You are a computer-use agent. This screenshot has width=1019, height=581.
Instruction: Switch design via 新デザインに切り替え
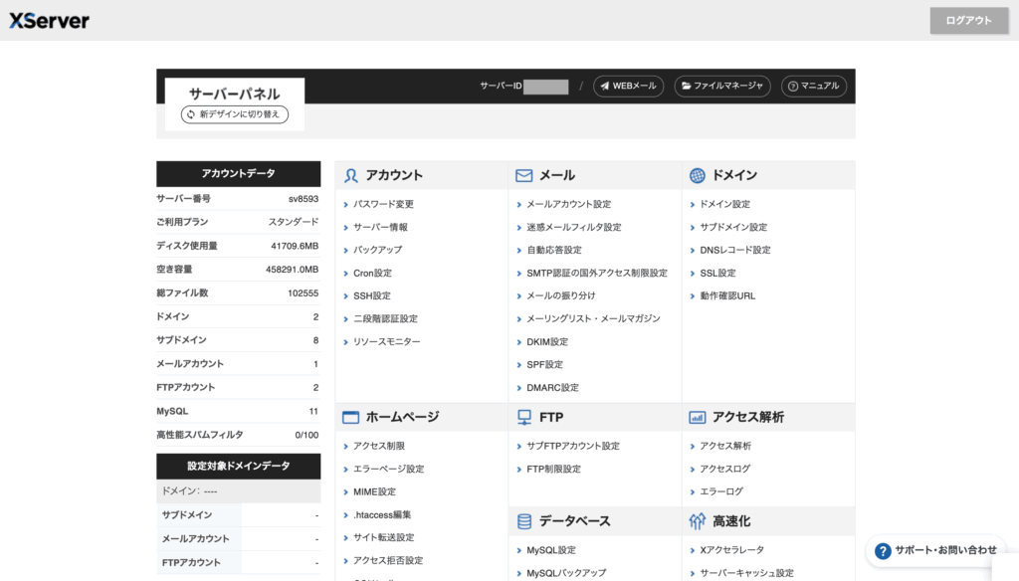[x=235, y=114]
